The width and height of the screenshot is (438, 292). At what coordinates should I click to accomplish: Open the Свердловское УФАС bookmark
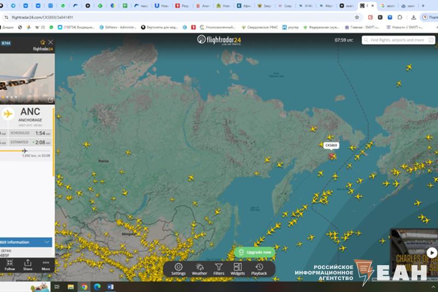point(260,27)
